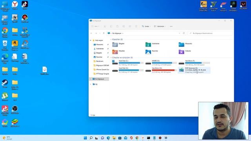
Task: Select the Yerel Disk (C:) drive
Action: tap(127, 63)
